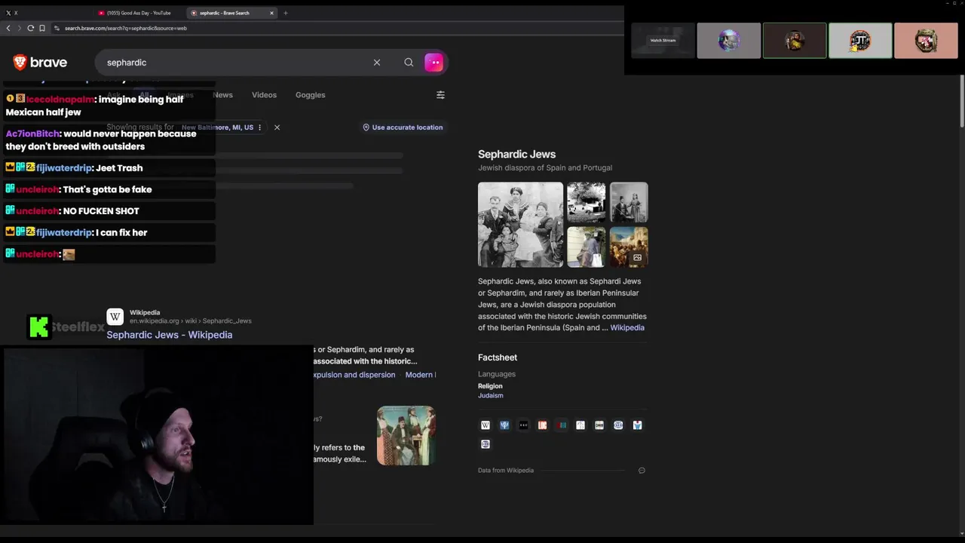Screen dimensions: 965x543
Task: Click the page vertical scrollbar
Action: (961, 102)
